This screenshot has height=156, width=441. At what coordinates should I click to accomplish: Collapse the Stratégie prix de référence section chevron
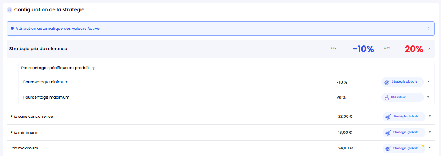pos(429,49)
